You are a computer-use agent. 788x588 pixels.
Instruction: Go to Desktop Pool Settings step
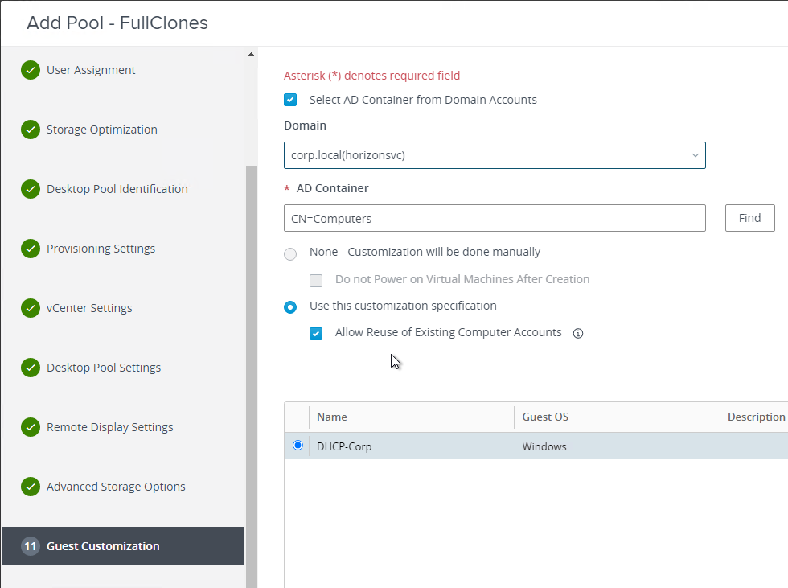point(104,368)
